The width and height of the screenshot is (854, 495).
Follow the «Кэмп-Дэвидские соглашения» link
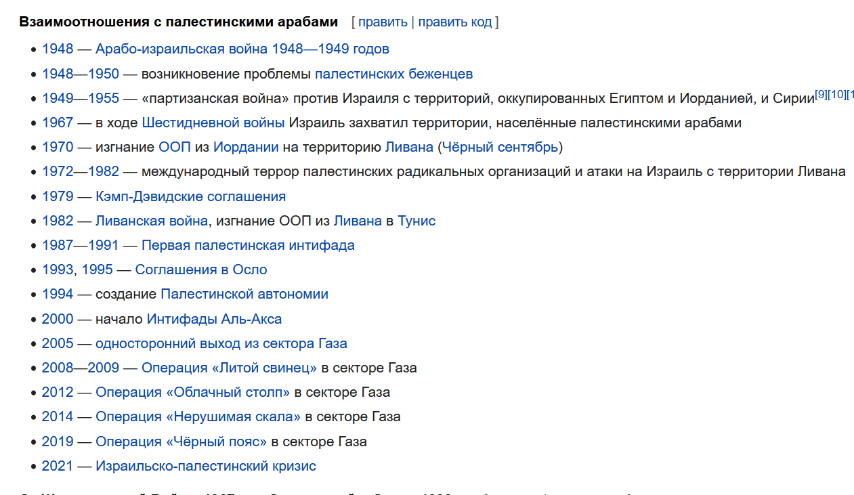(x=190, y=196)
